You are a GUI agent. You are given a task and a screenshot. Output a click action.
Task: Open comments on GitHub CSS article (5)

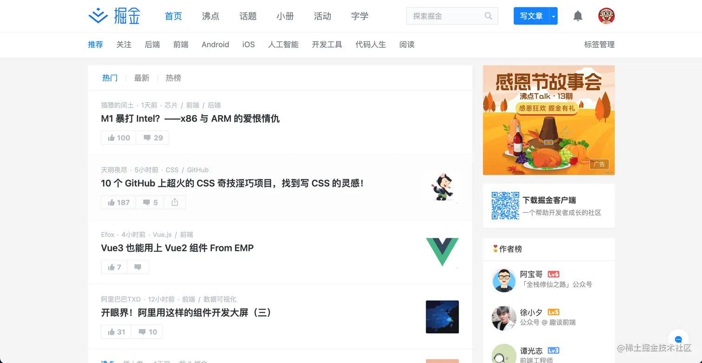coord(150,202)
